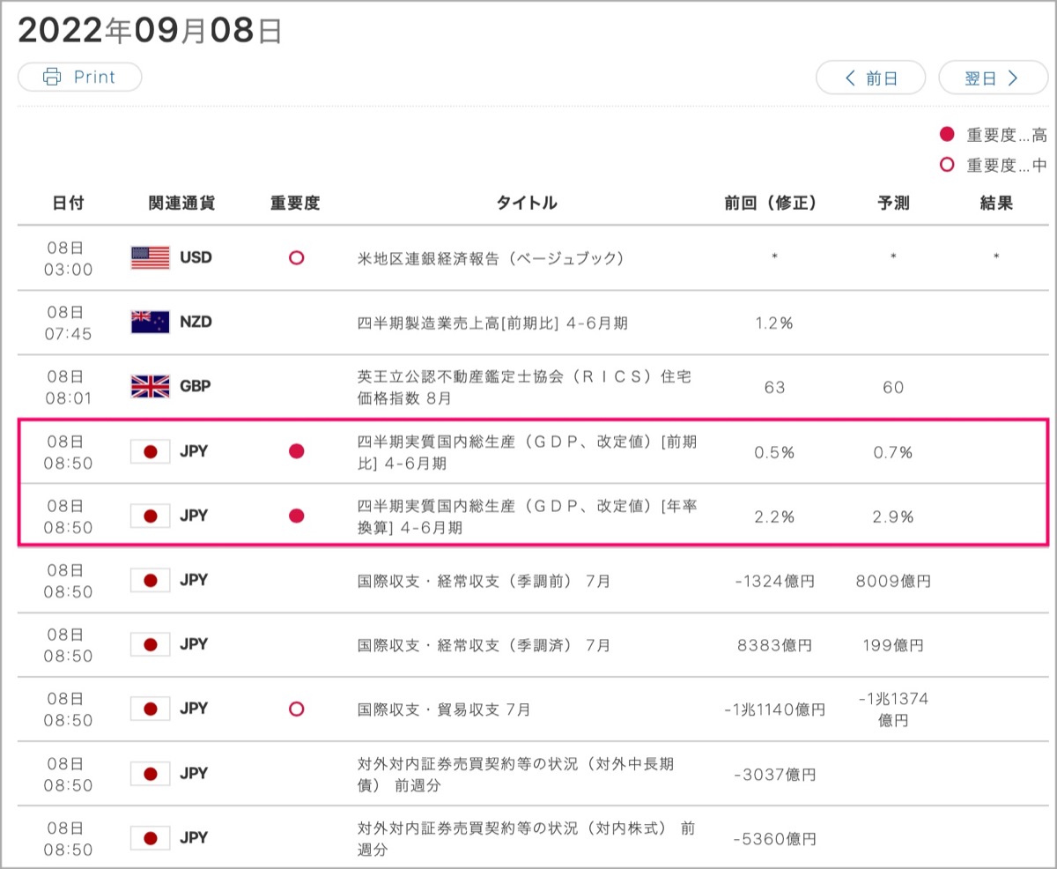1057x869 pixels.
Task: Click previous value -1324億円
Action: tap(774, 582)
